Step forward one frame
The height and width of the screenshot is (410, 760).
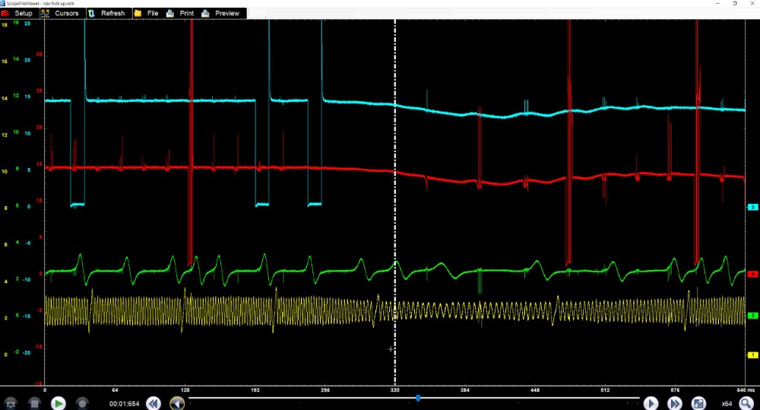[x=651, y=403]
